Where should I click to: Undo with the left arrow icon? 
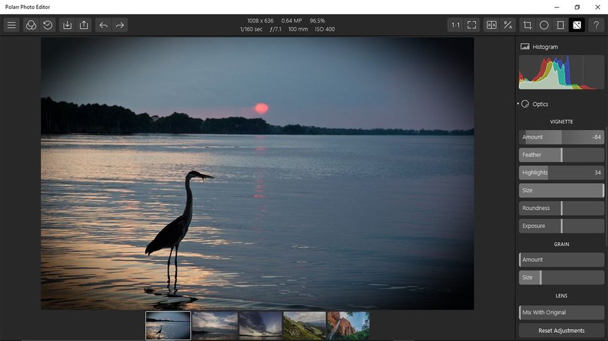(103, 25)
